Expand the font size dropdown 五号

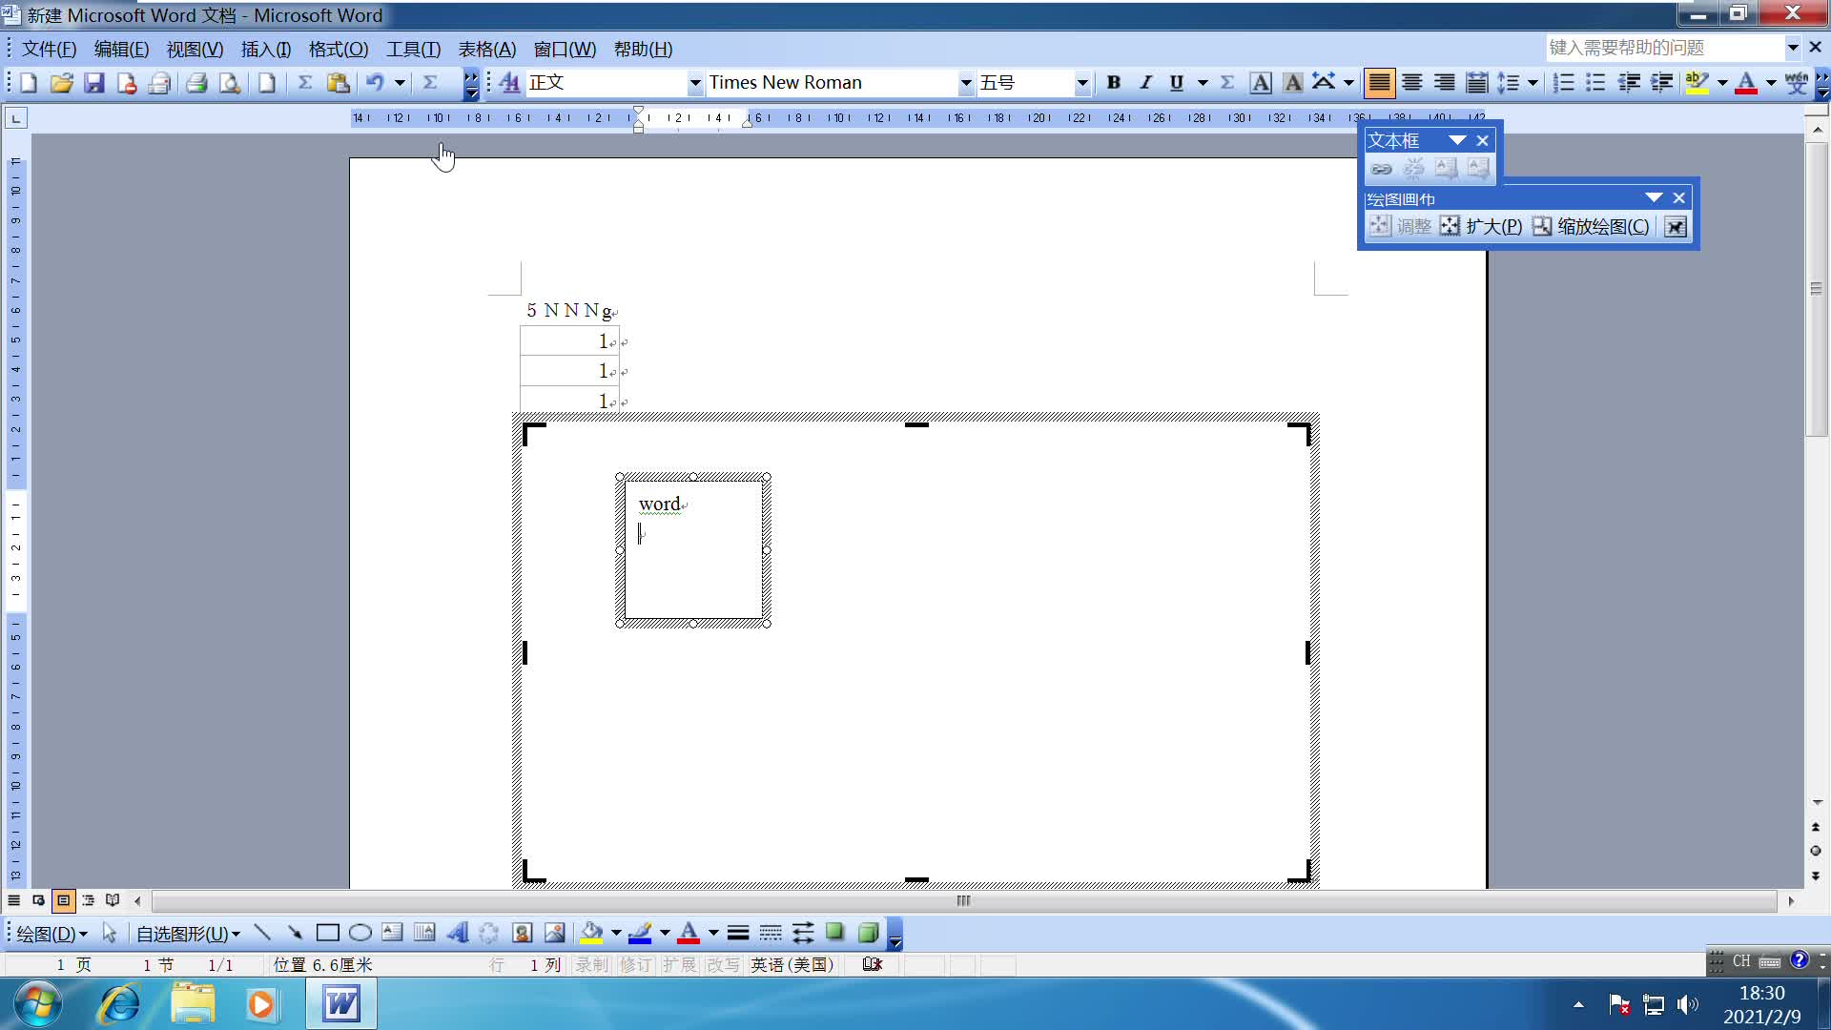(1082, 83)
